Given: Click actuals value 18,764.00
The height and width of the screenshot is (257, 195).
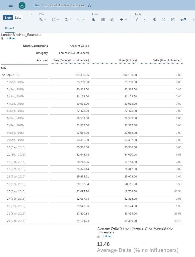Looking at the screenshot, I should [x=131, y=191].
